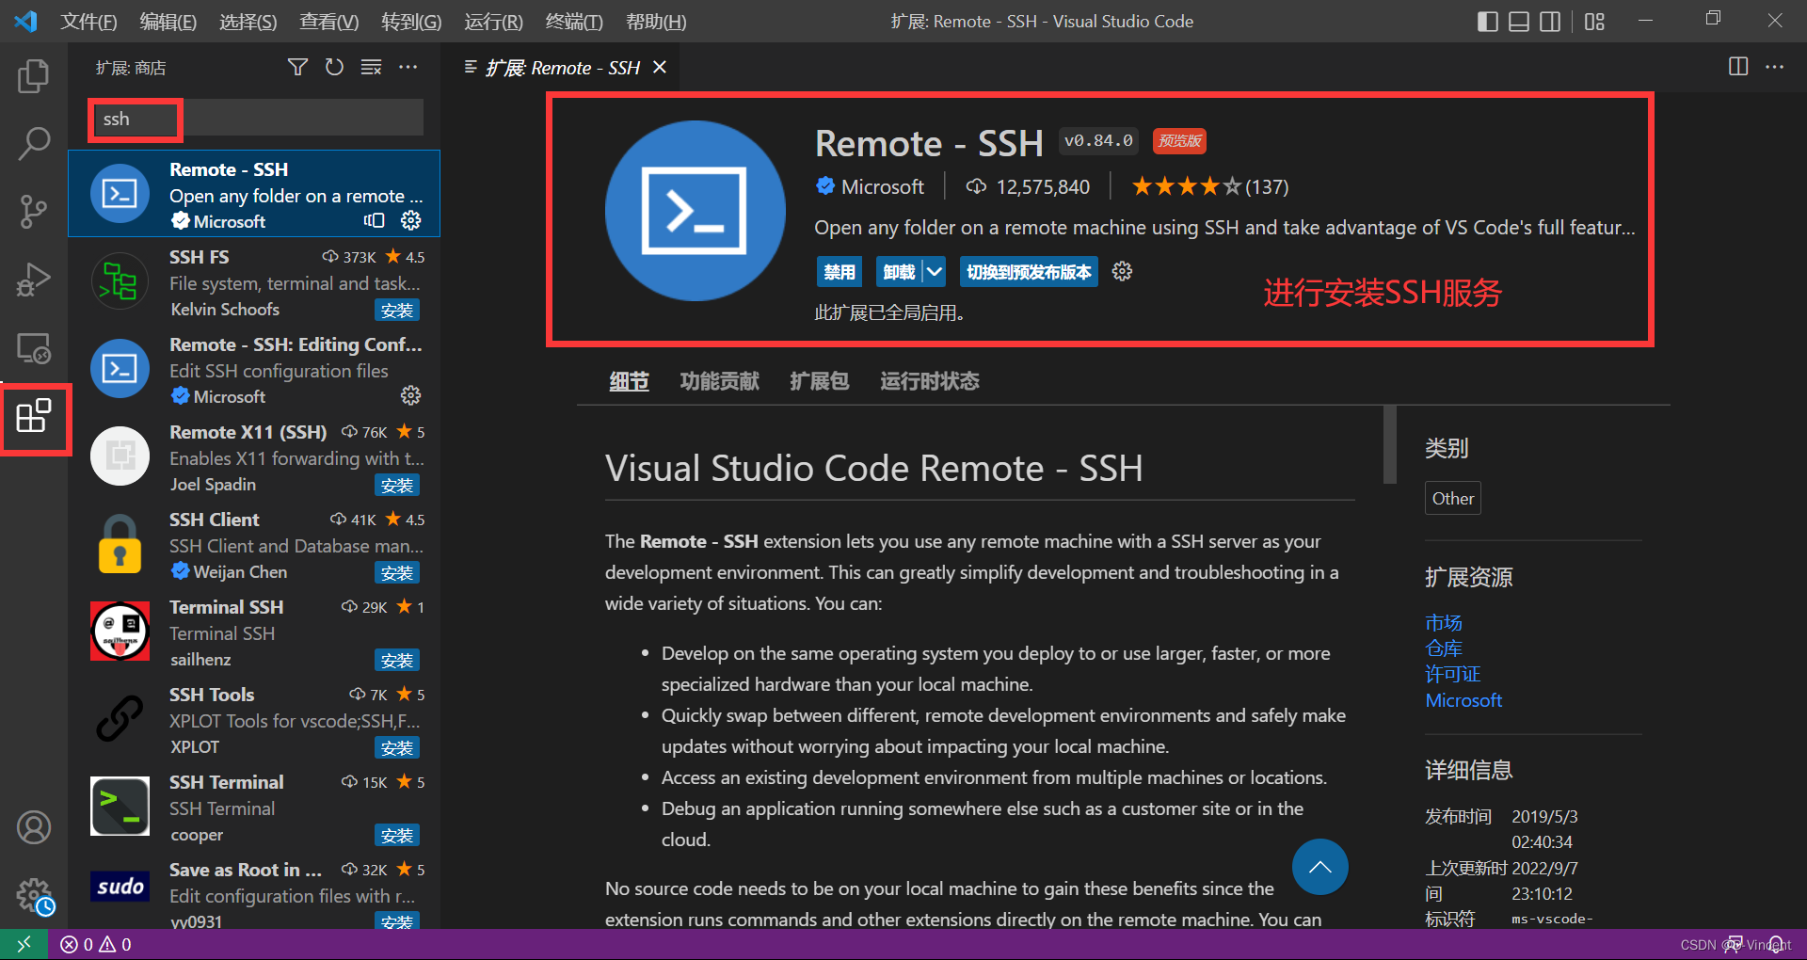Select the Extensions view icon

(x=34, y=416)
